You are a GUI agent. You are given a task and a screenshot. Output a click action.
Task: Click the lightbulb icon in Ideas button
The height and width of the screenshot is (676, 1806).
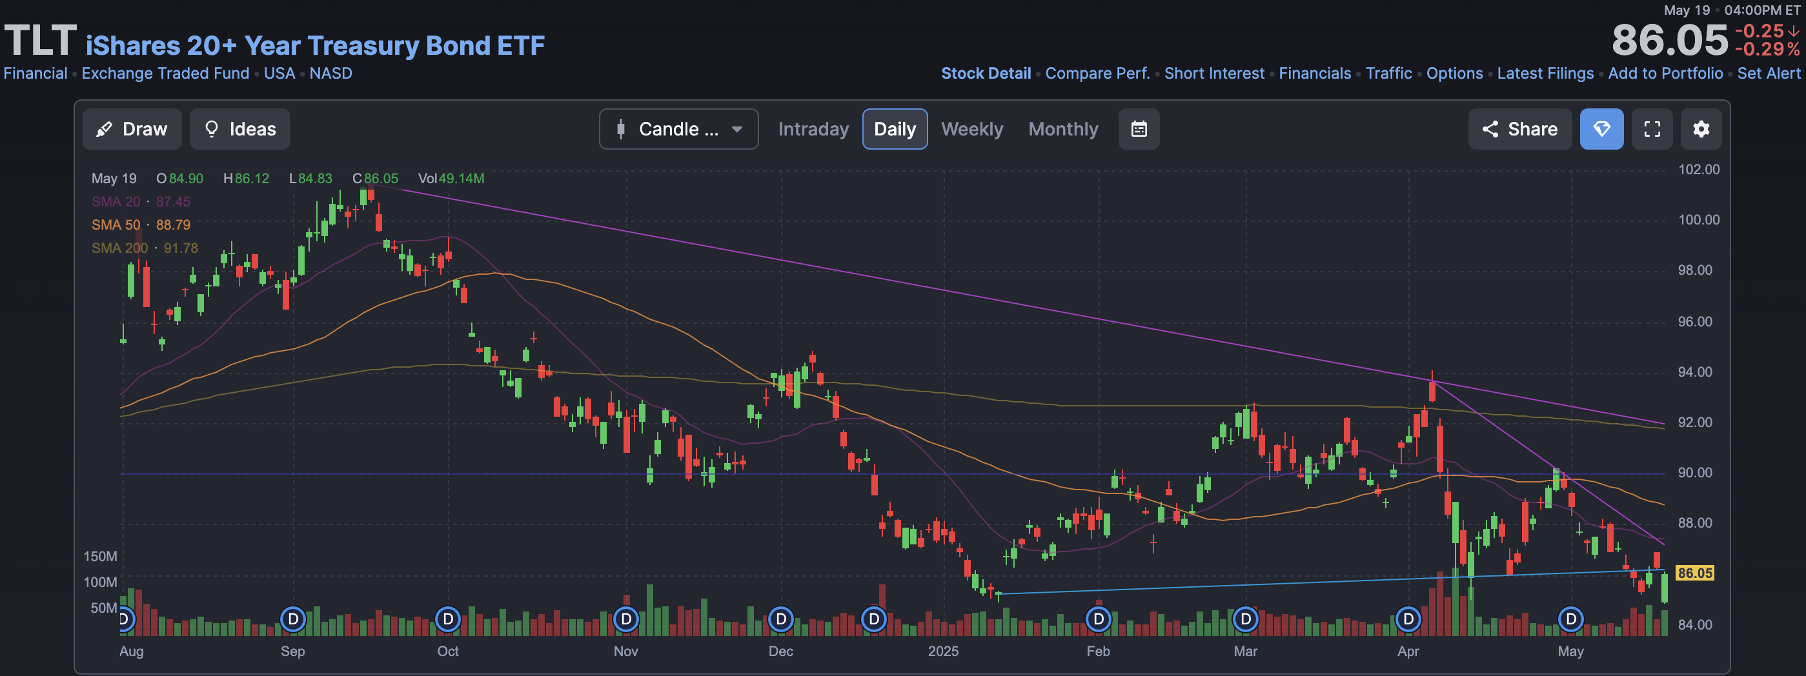pyautogui.click(x=211, y=129)
